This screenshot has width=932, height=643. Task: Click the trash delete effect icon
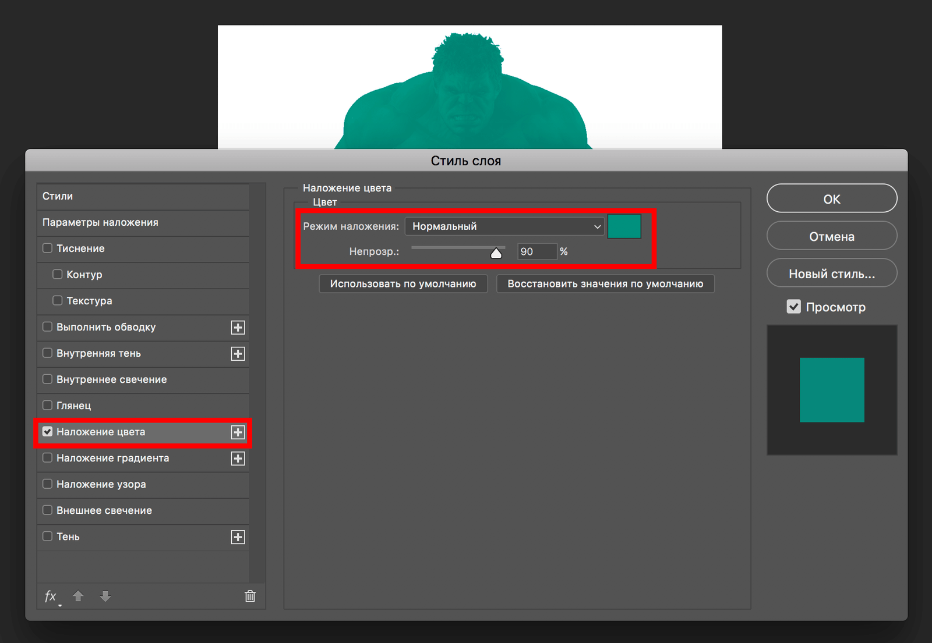(250, 596)
